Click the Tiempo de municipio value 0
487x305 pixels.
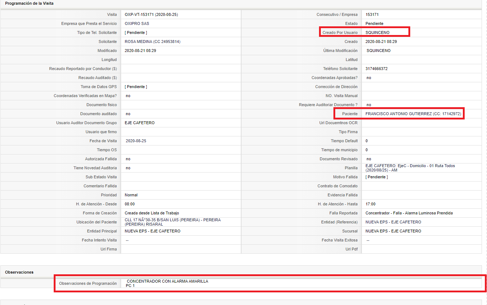pyautogui.click(x=367, y=150)
